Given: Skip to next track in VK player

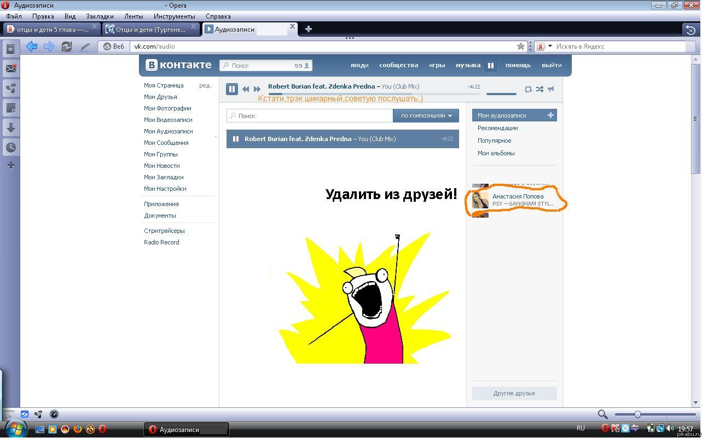Looking at the screenshot, I should pos(257,89).
